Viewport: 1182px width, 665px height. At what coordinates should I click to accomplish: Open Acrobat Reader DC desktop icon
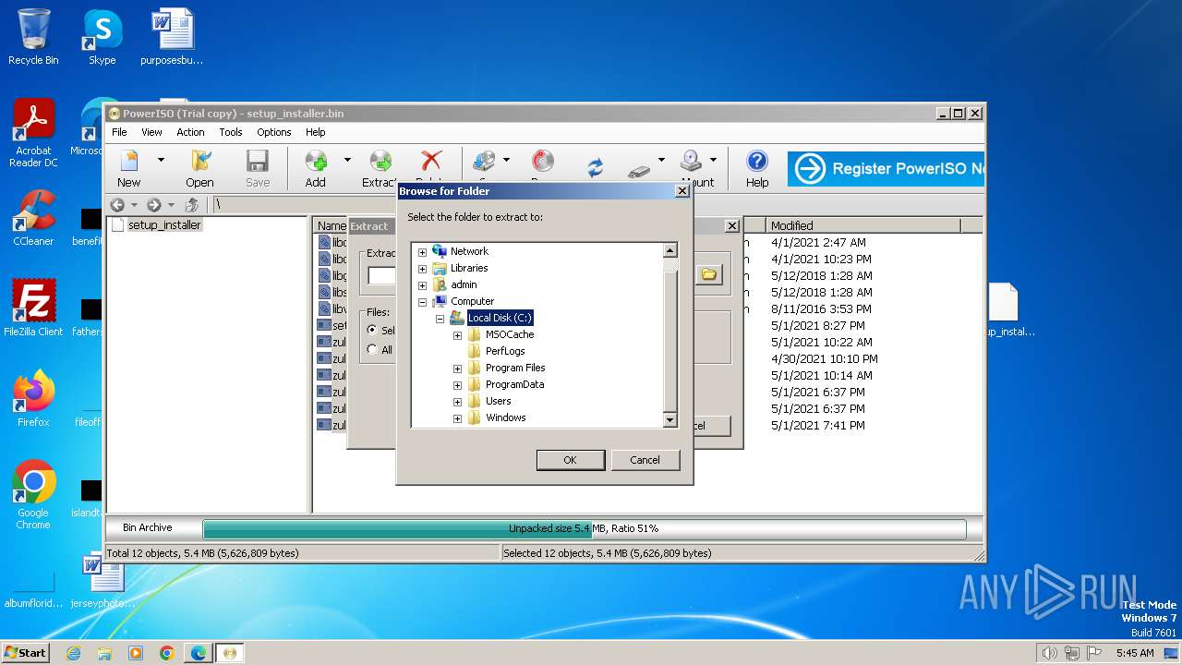(33, 133)
